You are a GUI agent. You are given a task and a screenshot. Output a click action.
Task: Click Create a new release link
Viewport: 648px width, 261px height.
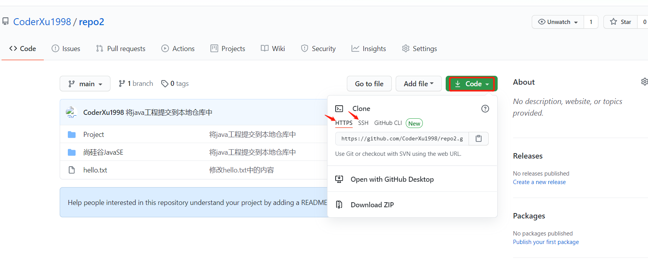point(539,182)
